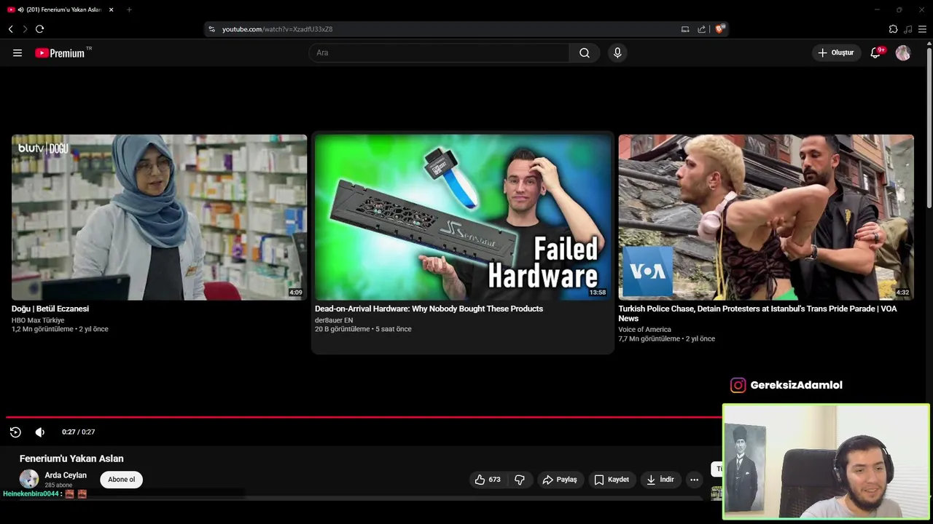Viewport: 933px width, 524px height.
Task: Reload the page with the refresh icon
Action: (39, 29)
